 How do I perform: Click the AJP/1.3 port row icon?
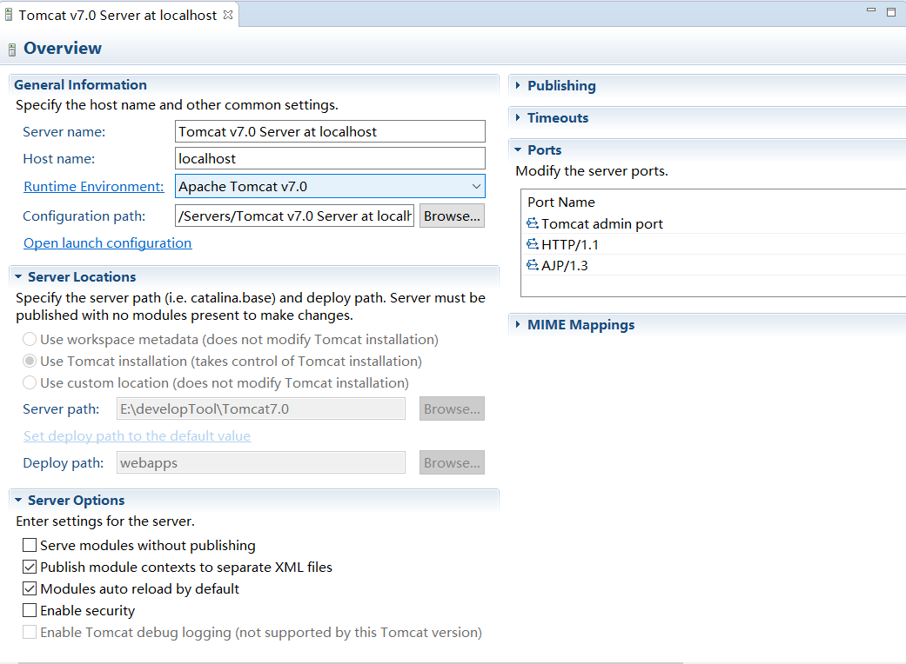tap(533, 265)
